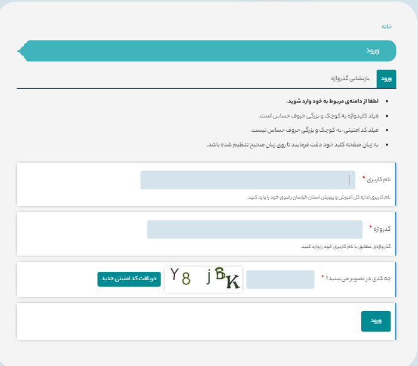This screenshot has width=418, height=366.
Task: Click into the گذرواژه password field
Action: tap(254, 229)
